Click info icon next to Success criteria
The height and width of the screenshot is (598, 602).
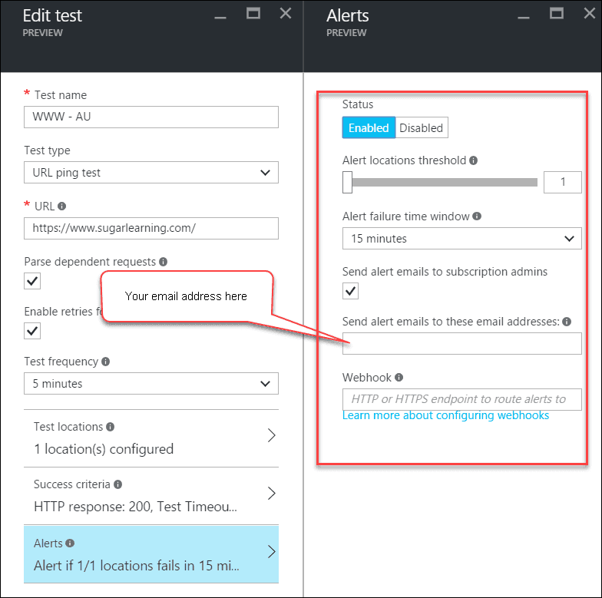118,484
